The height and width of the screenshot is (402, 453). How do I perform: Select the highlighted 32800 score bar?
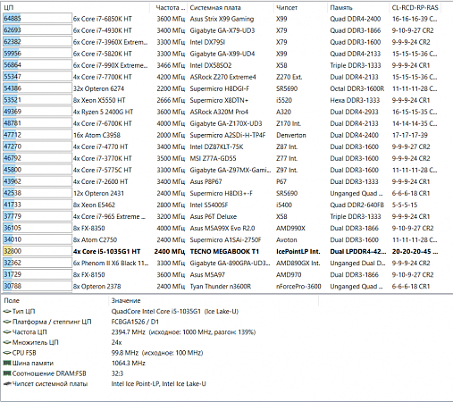coord(38,251)
